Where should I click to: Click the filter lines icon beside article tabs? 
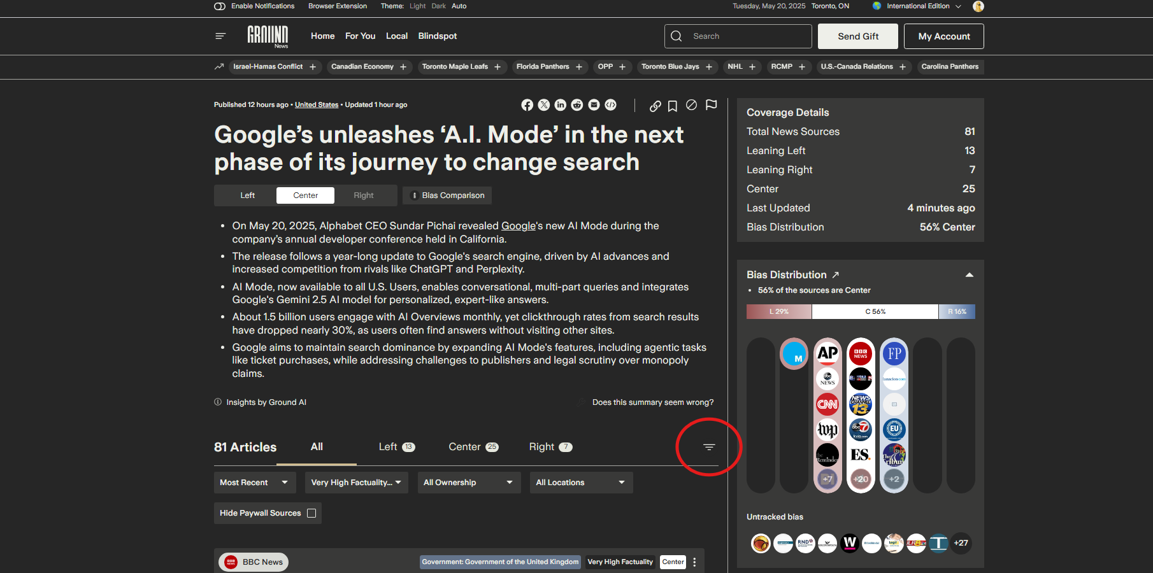709,447
